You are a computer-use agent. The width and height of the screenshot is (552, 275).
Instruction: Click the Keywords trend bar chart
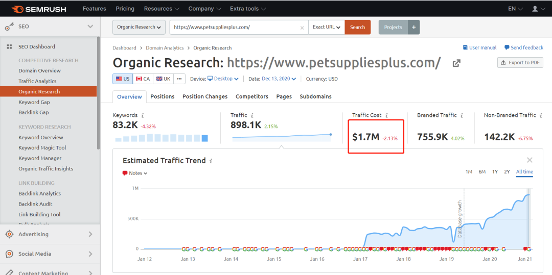162,138
